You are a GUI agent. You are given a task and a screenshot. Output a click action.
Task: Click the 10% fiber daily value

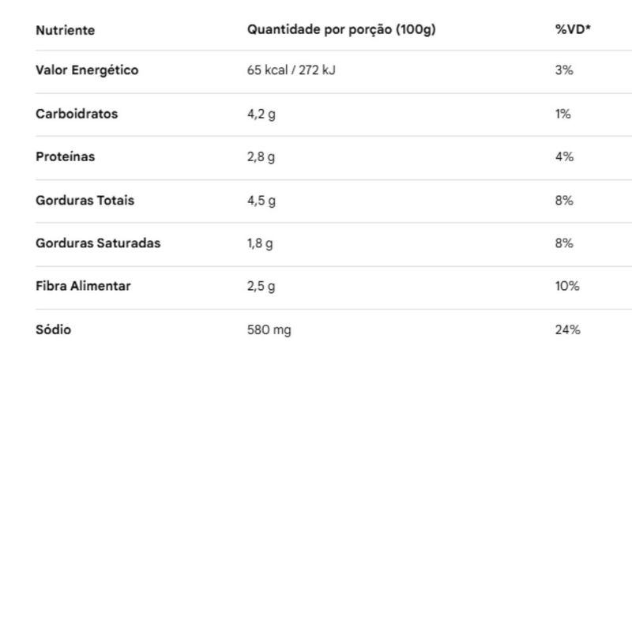coord(566,286)
